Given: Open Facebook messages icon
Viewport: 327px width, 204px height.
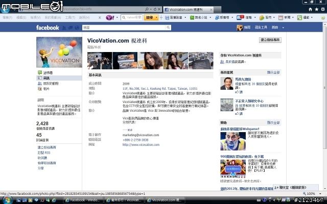Looking at the screenshot, I should [x=71, y=28].
